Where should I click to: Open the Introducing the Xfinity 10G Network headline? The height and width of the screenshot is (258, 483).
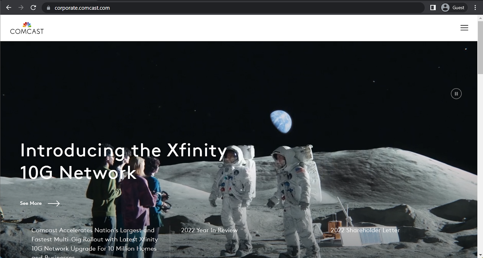[124, 161]
